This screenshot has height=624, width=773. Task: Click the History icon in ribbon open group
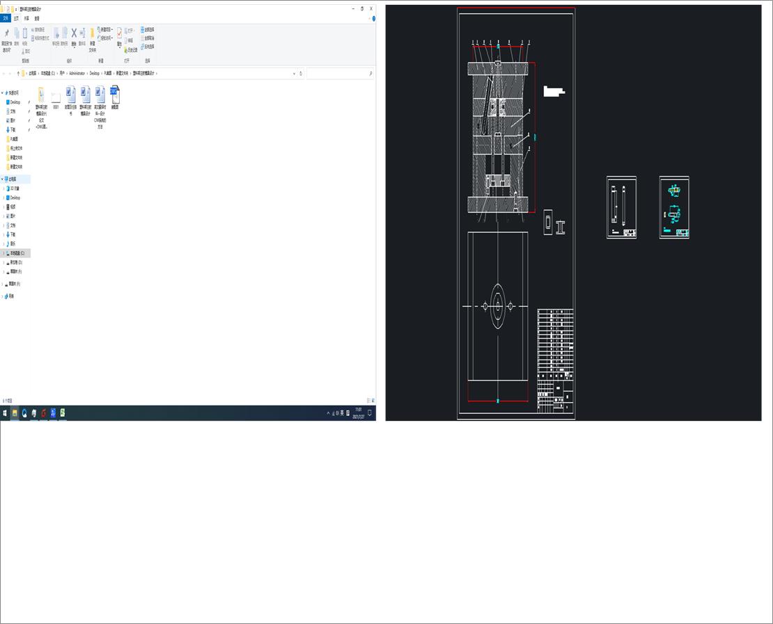tap(131, 50)
